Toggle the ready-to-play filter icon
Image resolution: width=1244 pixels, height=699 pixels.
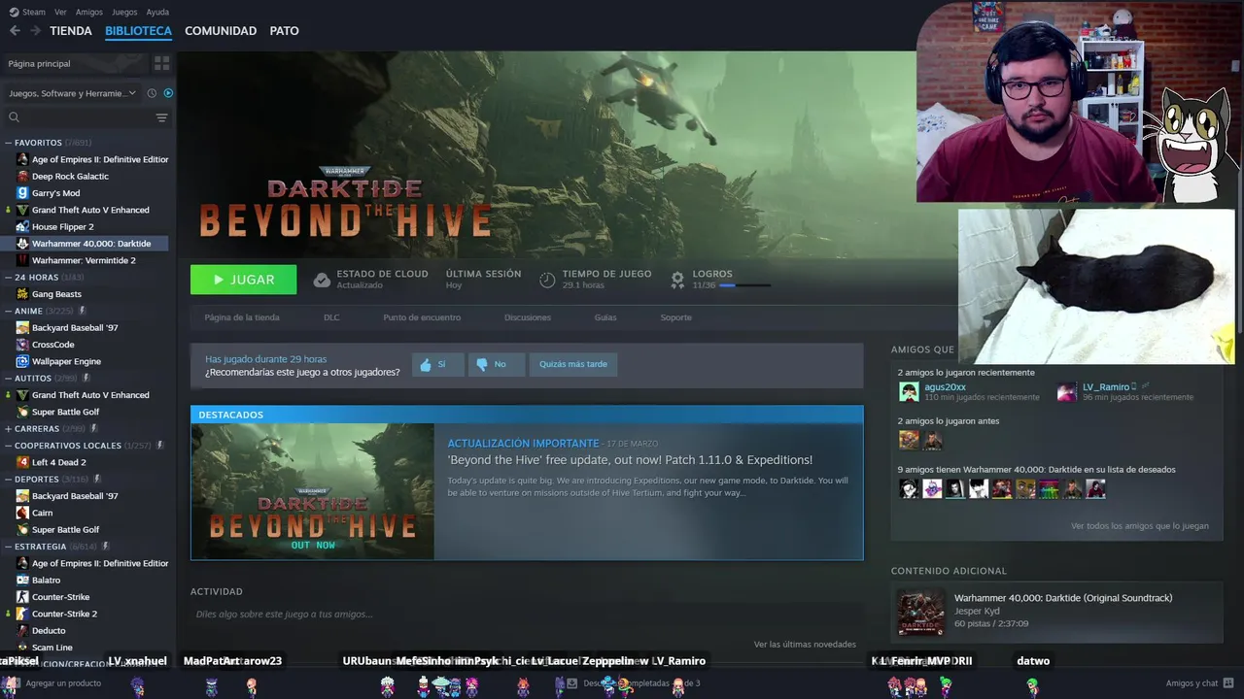[168, 93]
